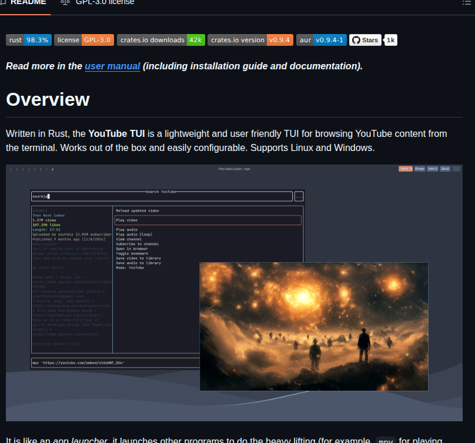This screenshot has width=475, height=443.
Task: Click the aur v0.9.4-1 badge
Action: click(x=322, y=40)
